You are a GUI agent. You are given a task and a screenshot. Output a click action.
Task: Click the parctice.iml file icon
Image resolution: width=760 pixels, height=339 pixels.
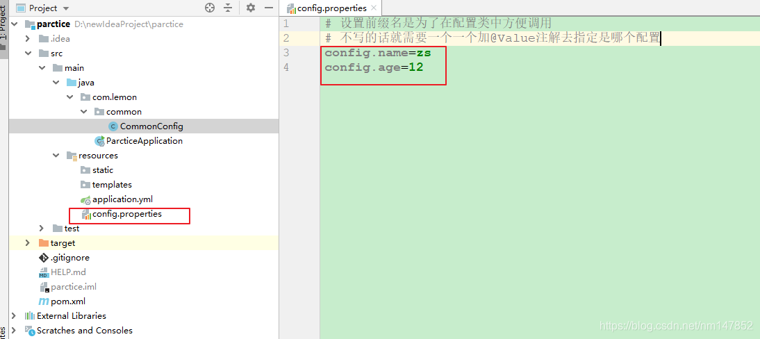44,287
